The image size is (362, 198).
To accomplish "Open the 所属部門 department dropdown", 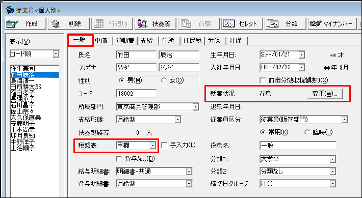I will (196, 107).
